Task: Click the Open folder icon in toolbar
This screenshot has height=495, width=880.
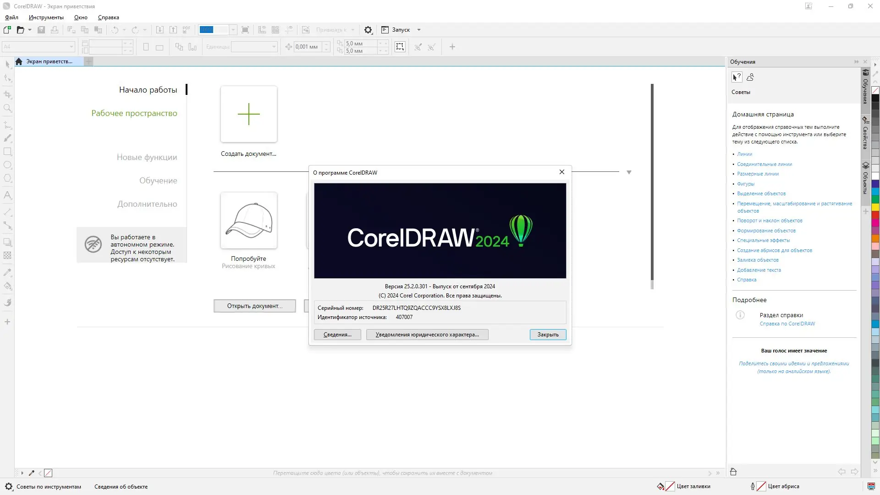Action: click(x=20, y=30)
